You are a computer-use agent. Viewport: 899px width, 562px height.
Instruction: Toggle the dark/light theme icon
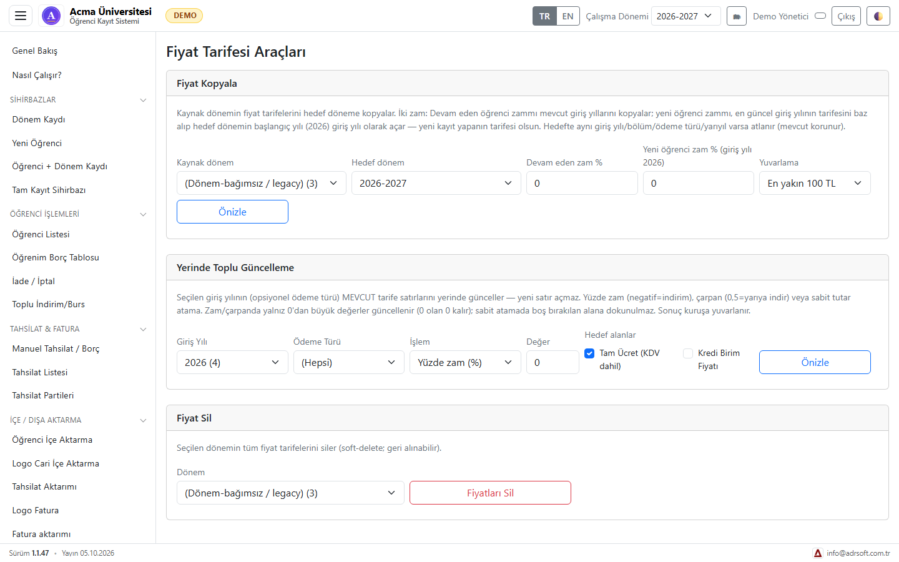point(878,16)
